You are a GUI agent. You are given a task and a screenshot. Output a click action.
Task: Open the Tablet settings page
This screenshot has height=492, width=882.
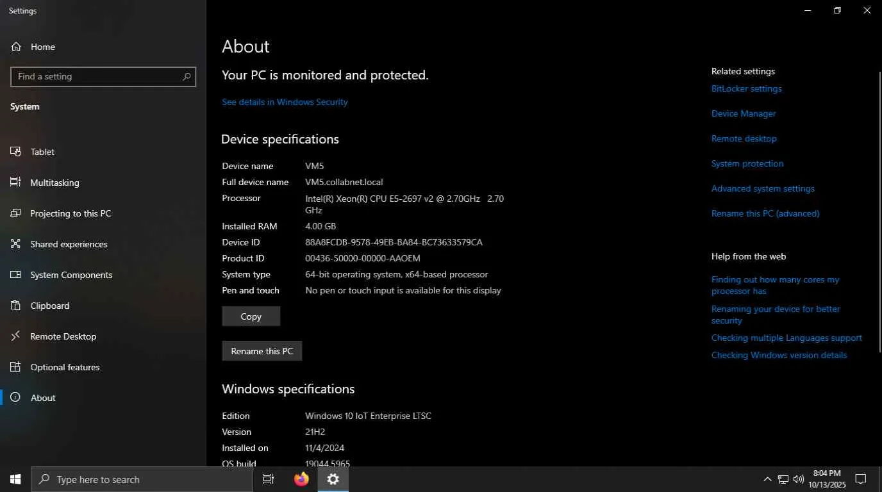tap(103, 152)
